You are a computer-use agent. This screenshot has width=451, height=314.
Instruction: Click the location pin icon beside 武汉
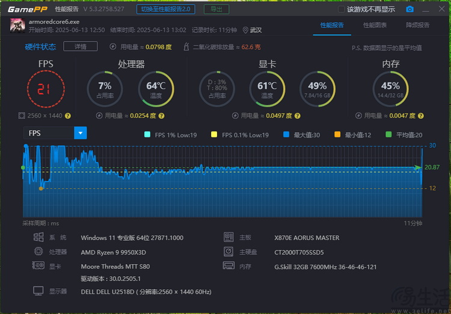(x=245, y=30)
